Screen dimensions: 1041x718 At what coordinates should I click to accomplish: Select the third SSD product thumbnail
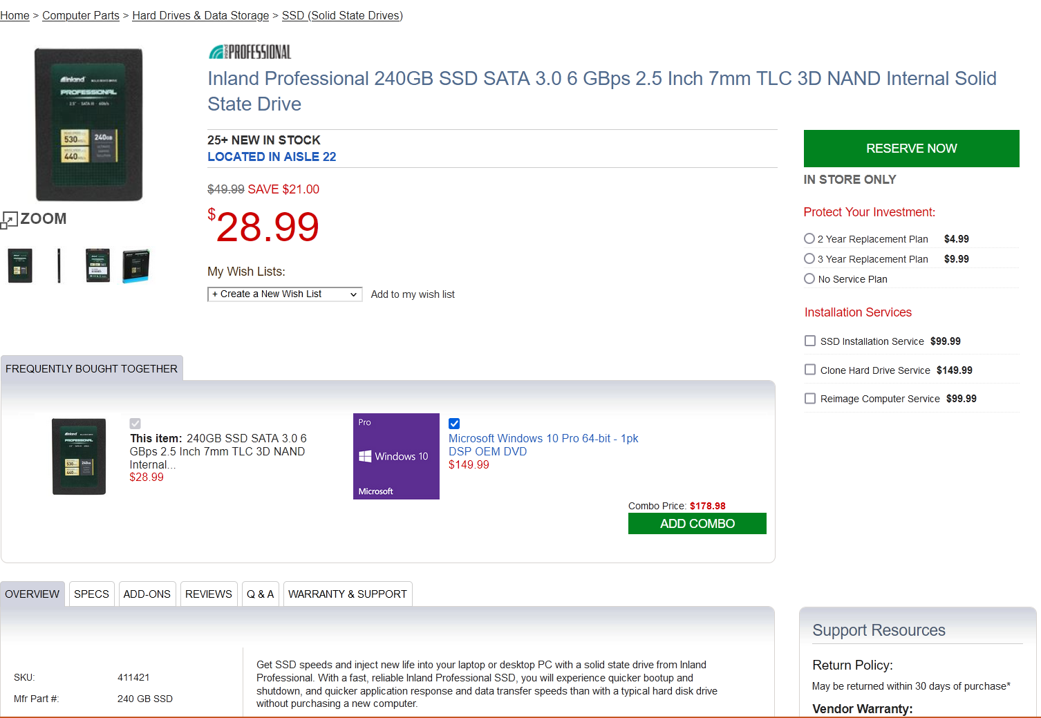[97, 266]
